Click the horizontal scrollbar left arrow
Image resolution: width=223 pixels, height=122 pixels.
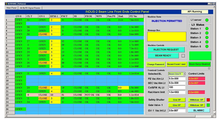tap(6, 116)
